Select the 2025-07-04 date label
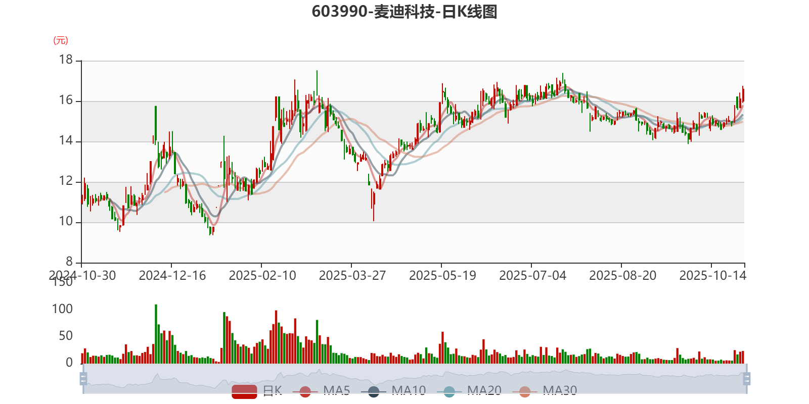 click(x=532, y=276)
